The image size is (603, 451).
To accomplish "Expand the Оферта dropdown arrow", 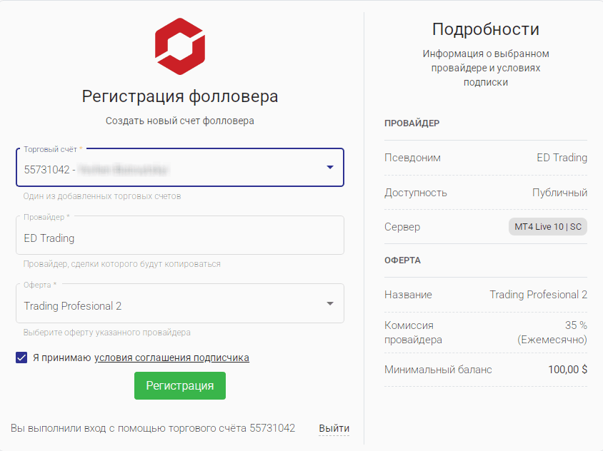I will [330, 303].
